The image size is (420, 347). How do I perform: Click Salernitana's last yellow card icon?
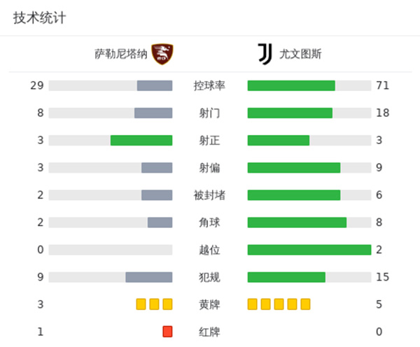coord(167,304)
